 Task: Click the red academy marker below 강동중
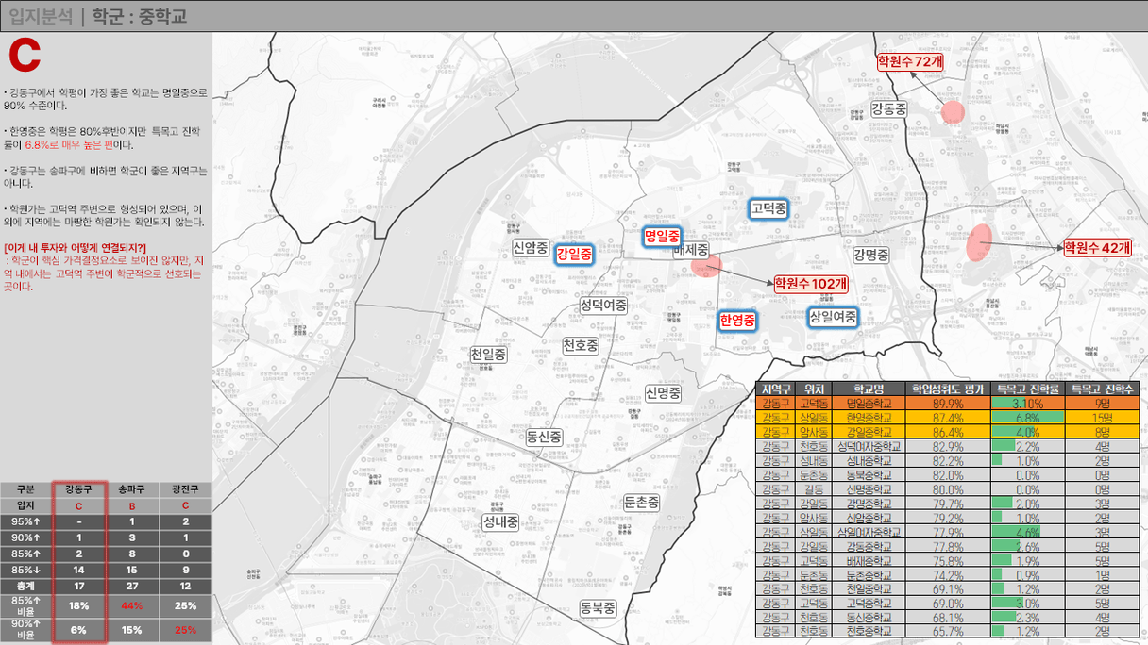(954, 113)
